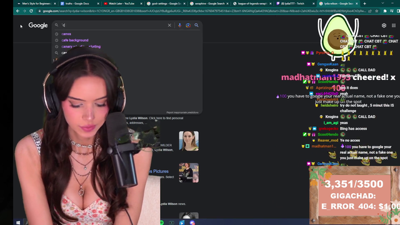Start Google voice search microphone

coord(179,25)
